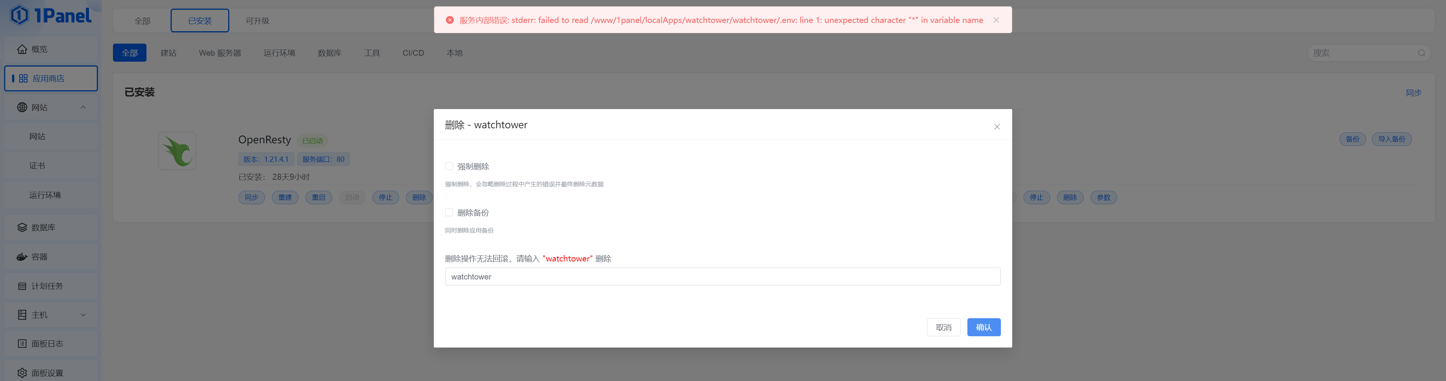Click the 已安装: 28天9小时 text

(x=274, y=177)
